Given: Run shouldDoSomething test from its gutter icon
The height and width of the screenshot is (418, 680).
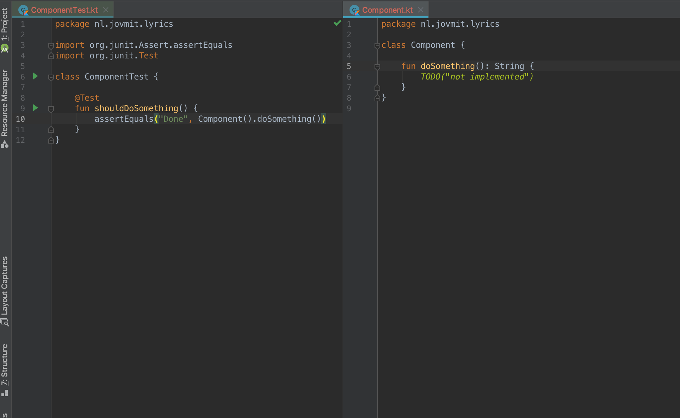Looking at the screenshot, I should click(35, 108).
